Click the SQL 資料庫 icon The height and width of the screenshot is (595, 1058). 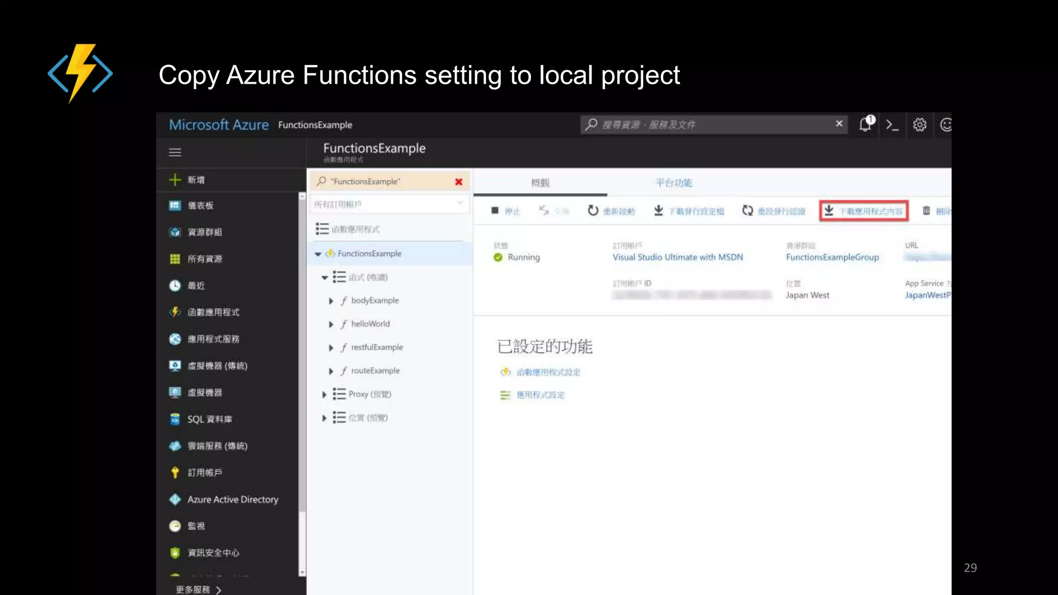tap(175, 419)
